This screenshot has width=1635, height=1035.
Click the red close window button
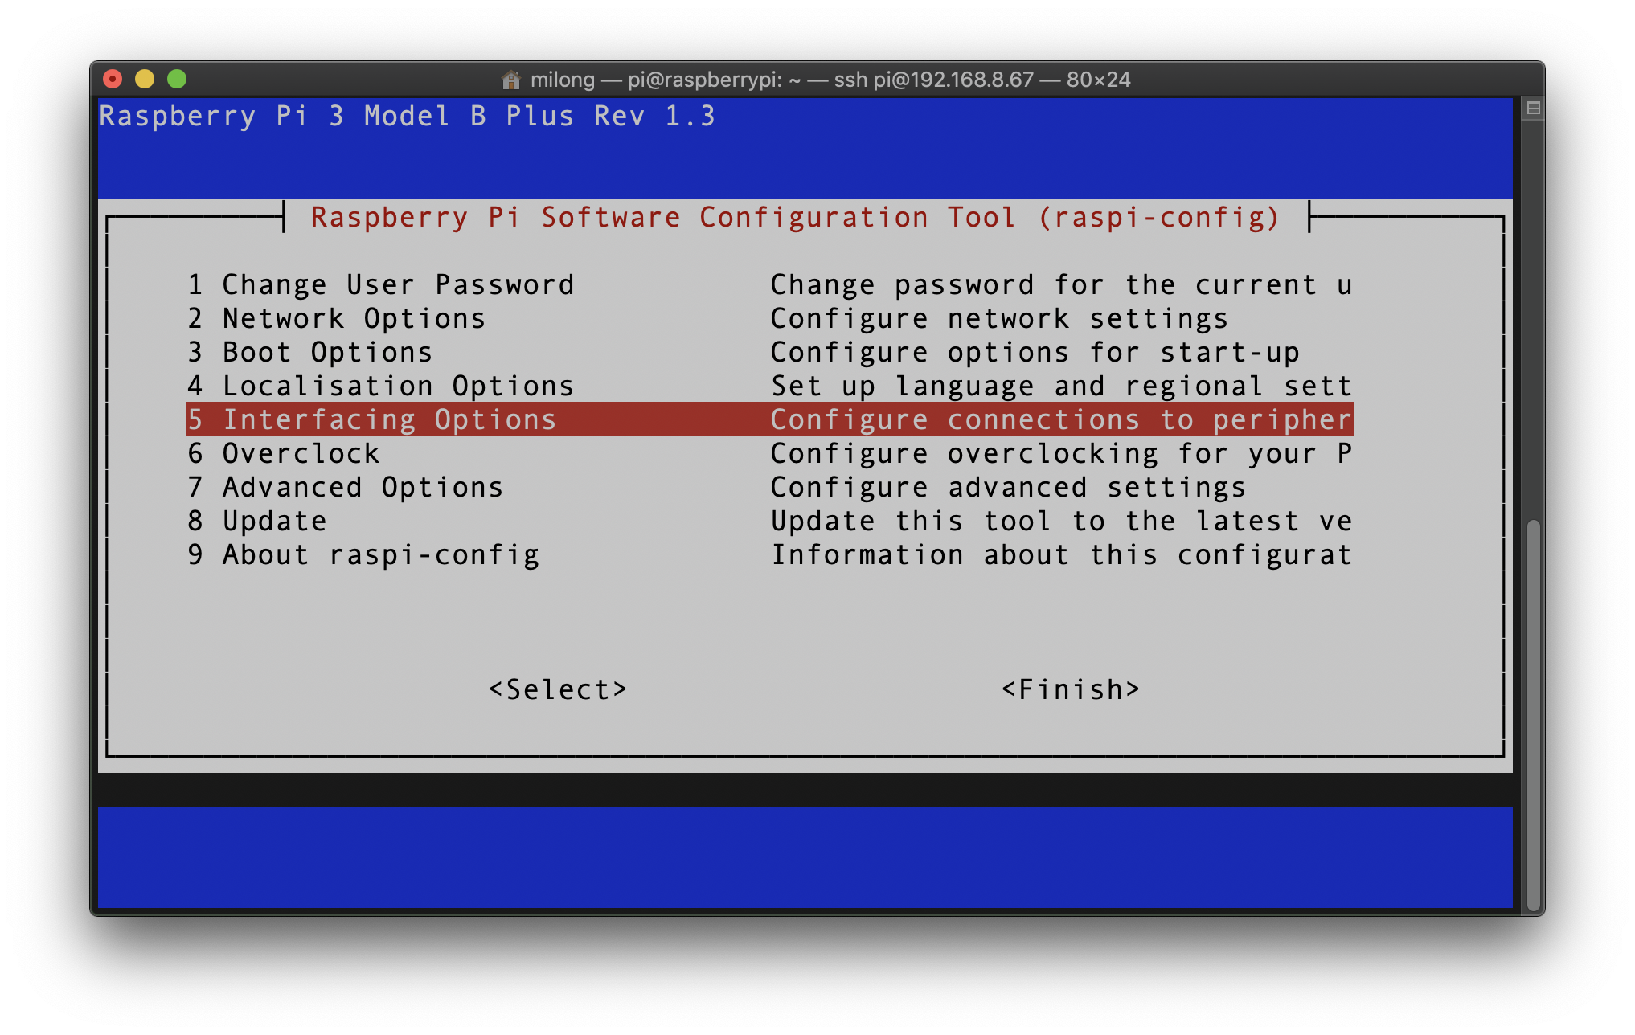(x=113, y=79)
